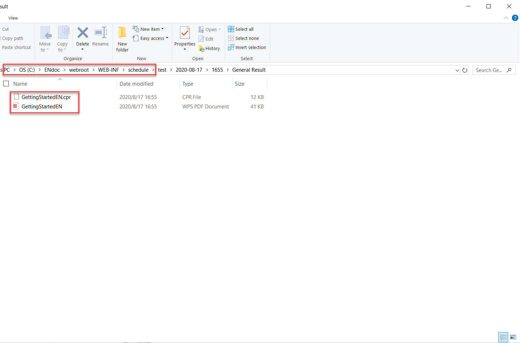Image resolution: width=520 pixels, height=343 pixels.
Task: View Properties of the selection
Action: tap(185, 38)
